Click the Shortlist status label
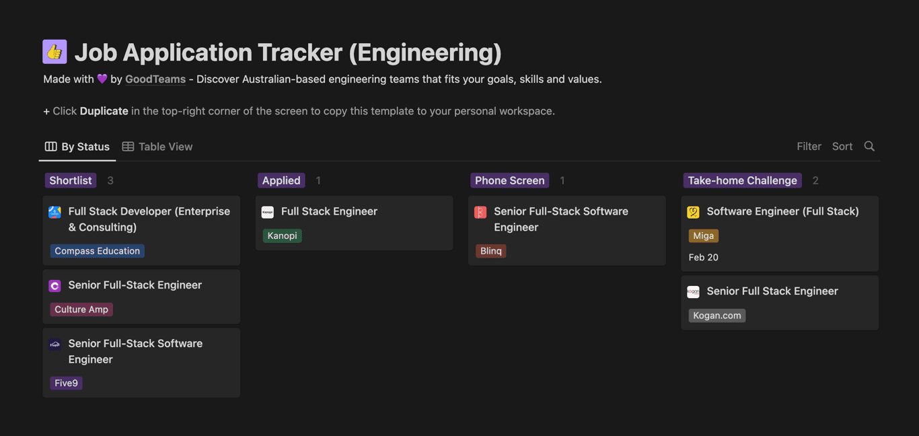The height and width of the screenshot is (436, 919). tap(71, 180)
